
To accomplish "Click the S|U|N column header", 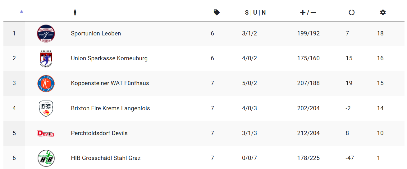I will [255, 12].
